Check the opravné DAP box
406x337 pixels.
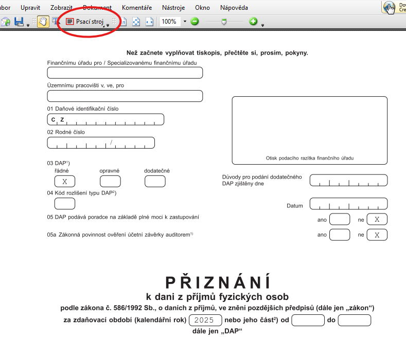click(x=110, y=181)
